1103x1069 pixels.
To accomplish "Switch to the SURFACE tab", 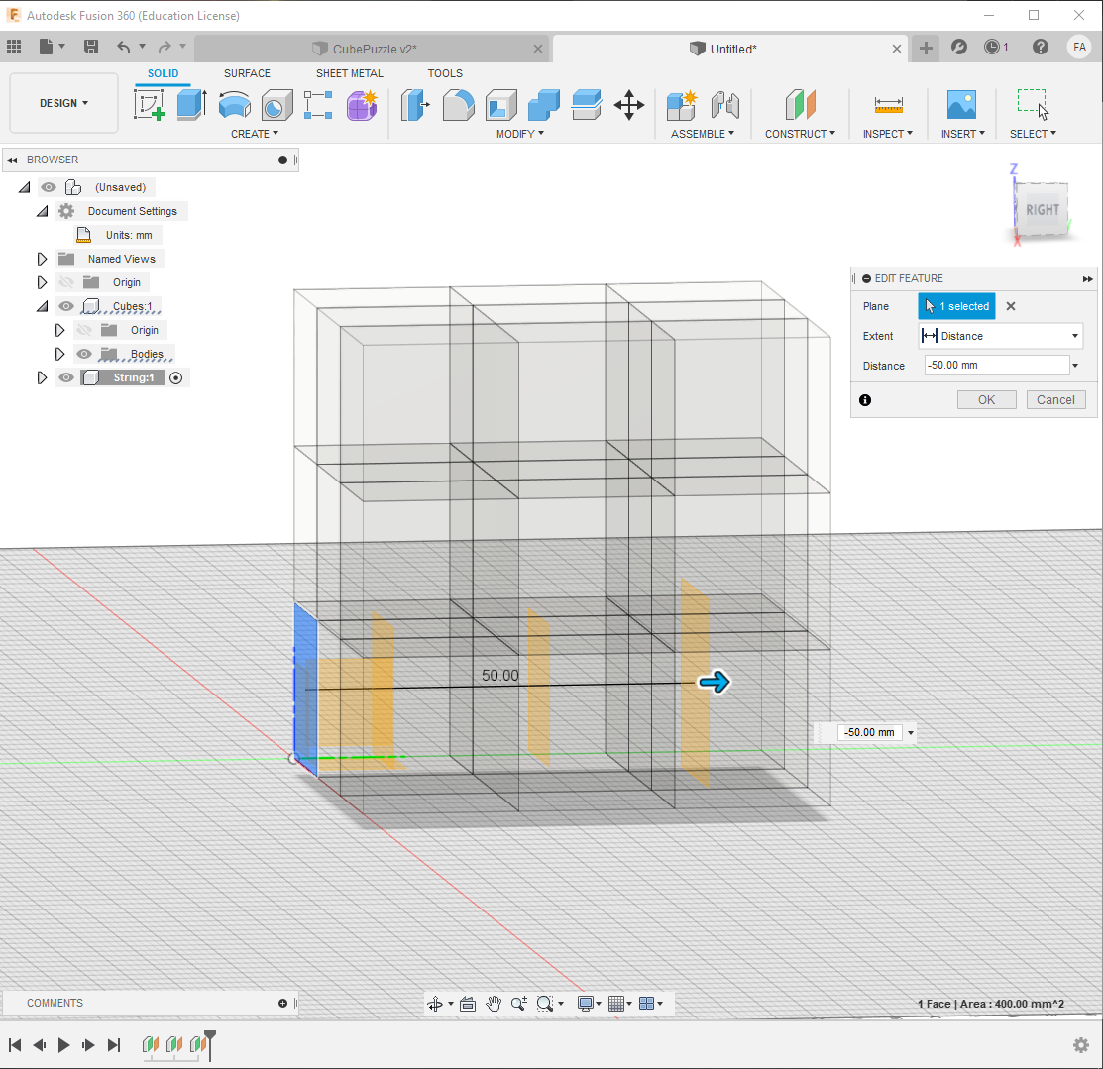I will click(x=246, y=72).
